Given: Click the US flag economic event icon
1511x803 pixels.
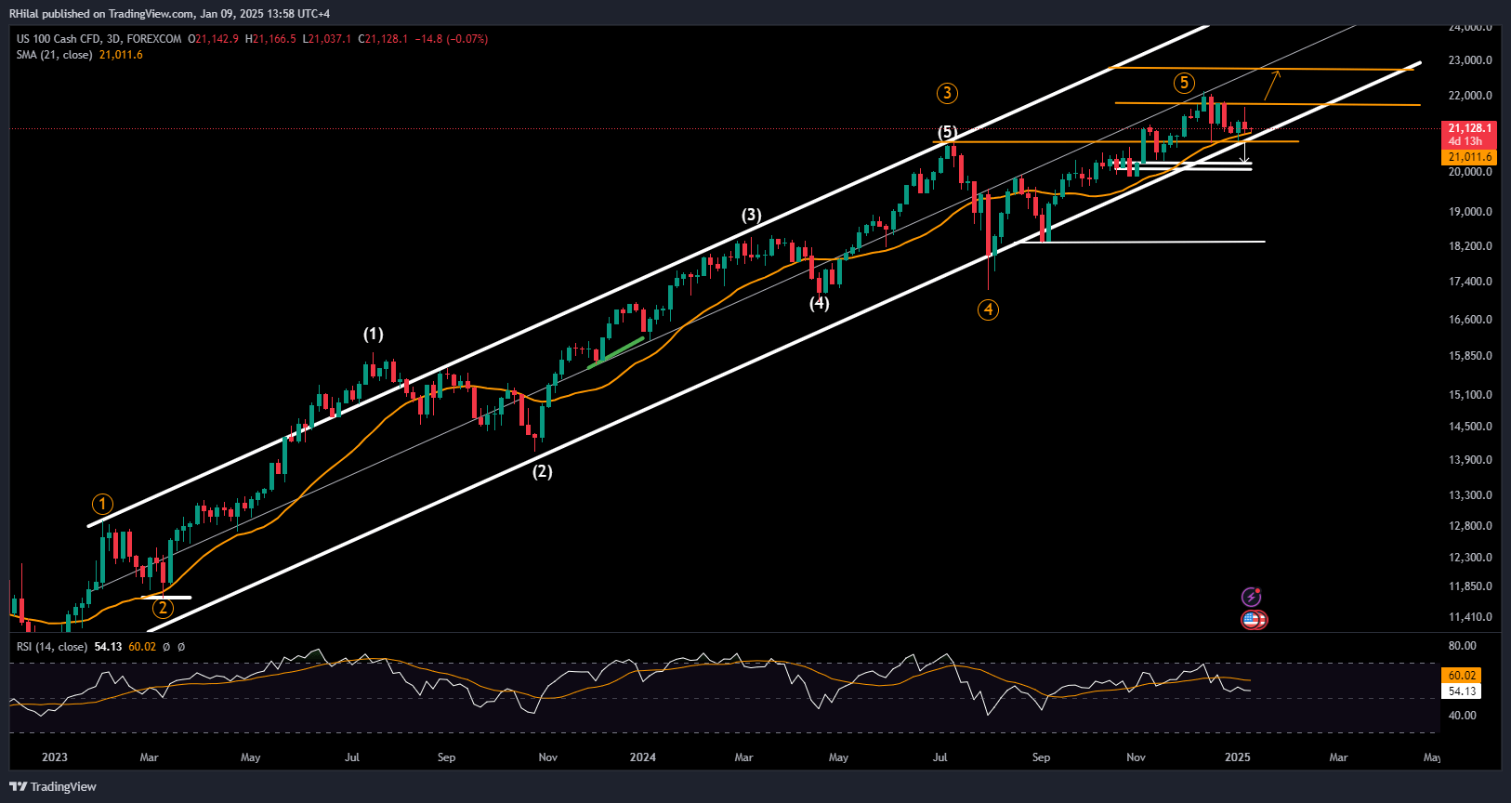Looking at the screenshot, I should [x=1253, y=620].
